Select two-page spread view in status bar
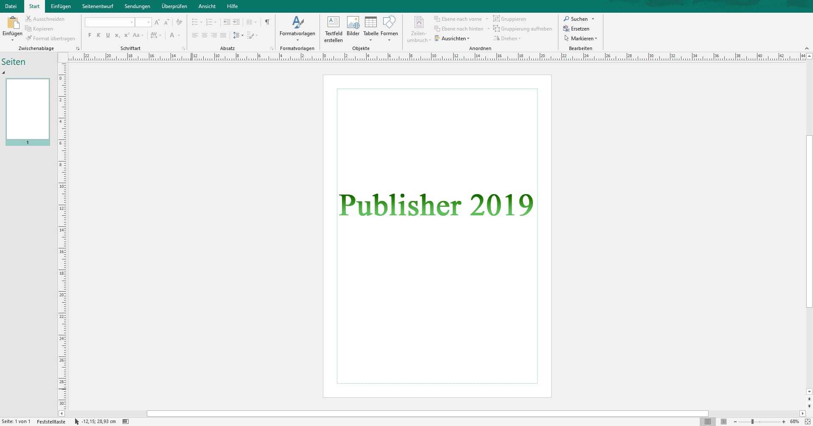The height and width of the screenshot is (426, 813). 723,422
